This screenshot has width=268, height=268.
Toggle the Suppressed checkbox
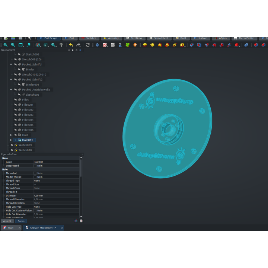point(35,166)
